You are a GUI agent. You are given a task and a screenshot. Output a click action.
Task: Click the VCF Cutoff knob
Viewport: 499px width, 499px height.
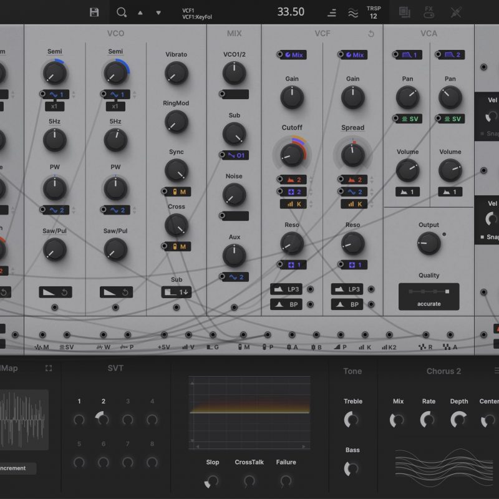(x=291, y=153)
